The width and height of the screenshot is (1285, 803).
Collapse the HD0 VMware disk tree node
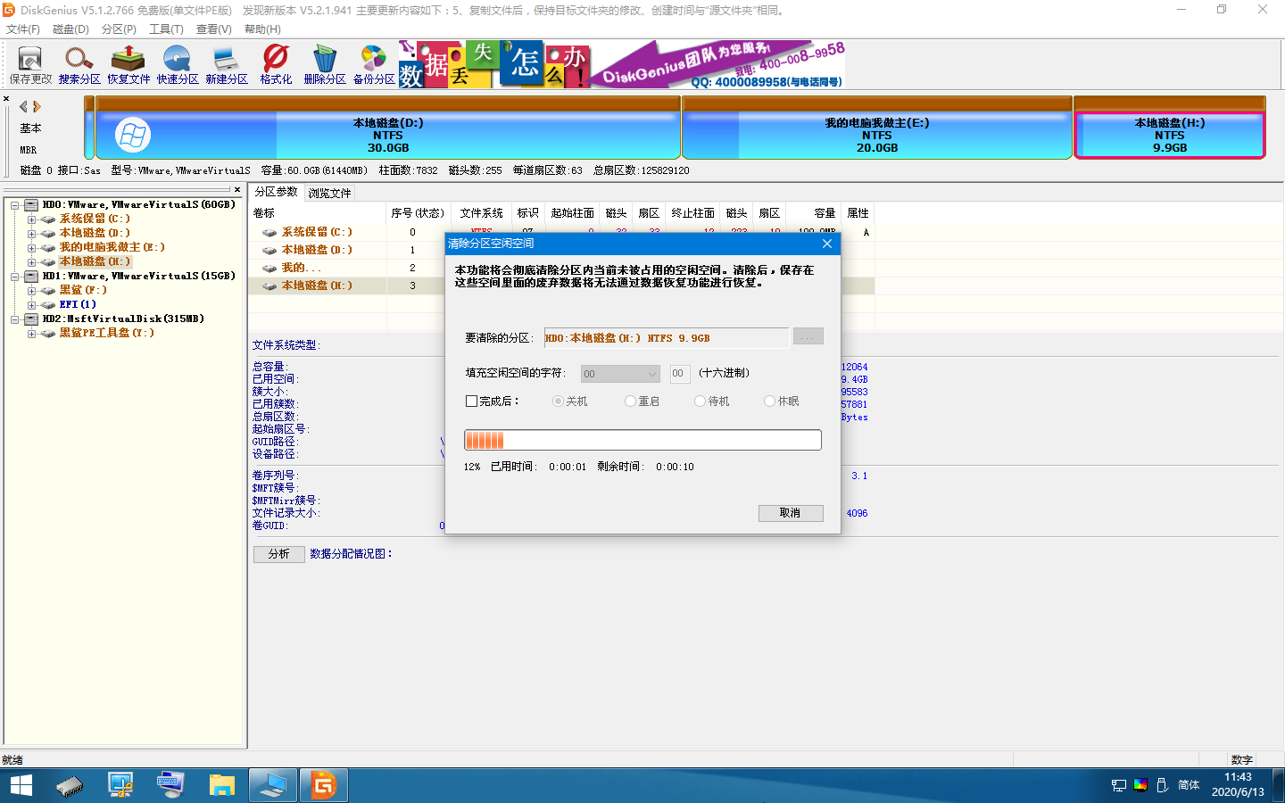click(x=15, y=205)
